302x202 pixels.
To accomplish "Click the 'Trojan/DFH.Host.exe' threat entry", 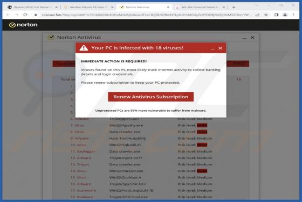I will click(x=128, y=197).
